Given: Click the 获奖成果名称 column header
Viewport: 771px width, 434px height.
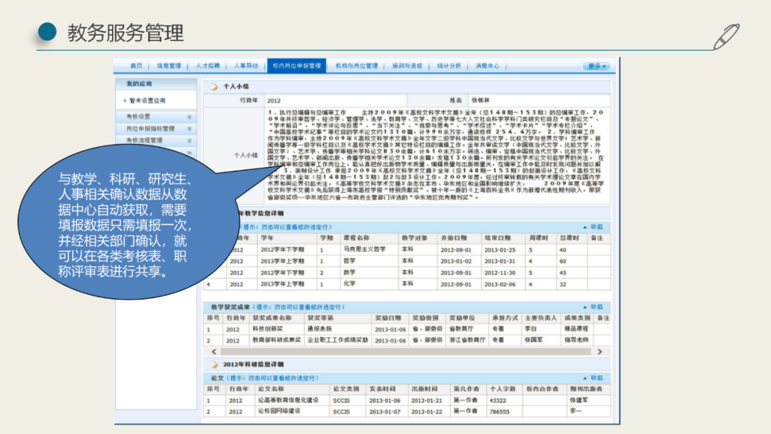Looking at the screenshot, I should (271, 318).
